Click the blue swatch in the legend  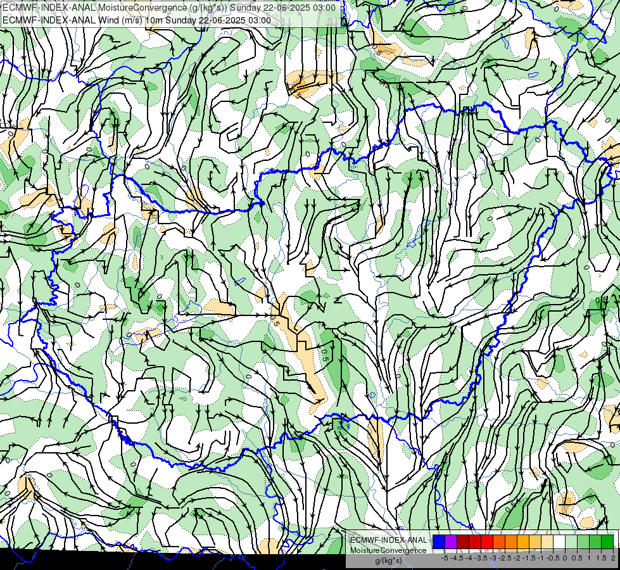click(x=439, y=541)
